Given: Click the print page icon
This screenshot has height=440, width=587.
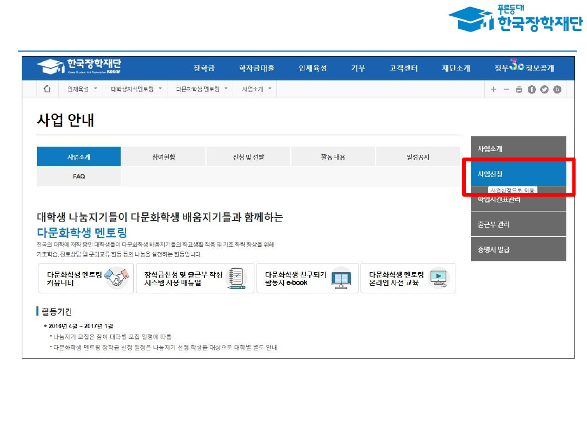Looking at the screenshot, I should tap(519, 90).
